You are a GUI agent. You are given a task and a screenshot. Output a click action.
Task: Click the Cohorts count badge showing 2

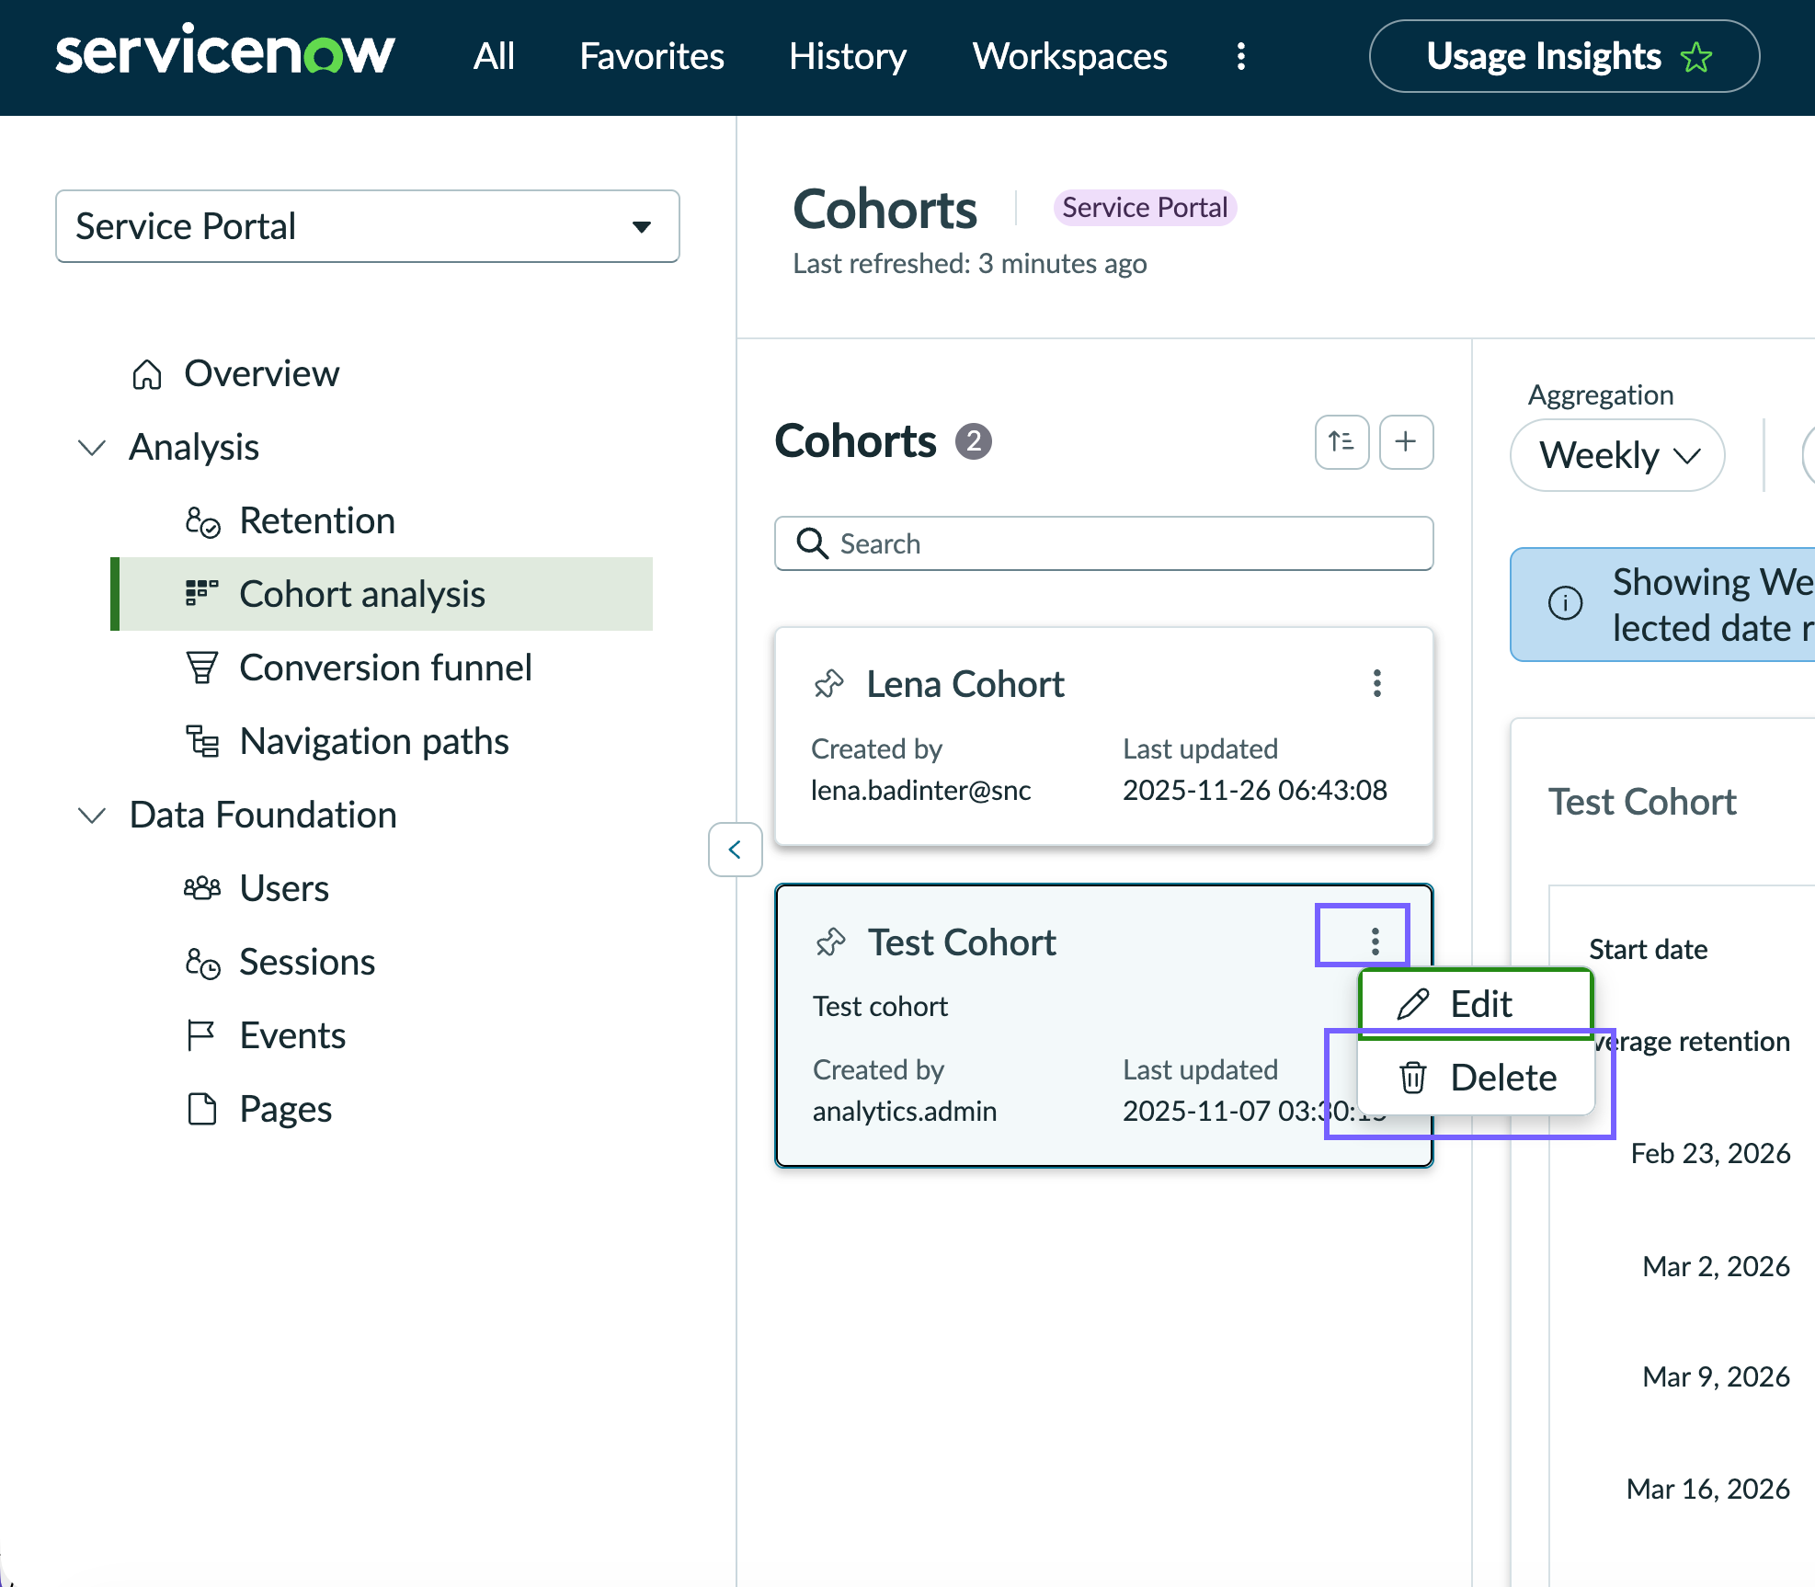coord(974,441)
